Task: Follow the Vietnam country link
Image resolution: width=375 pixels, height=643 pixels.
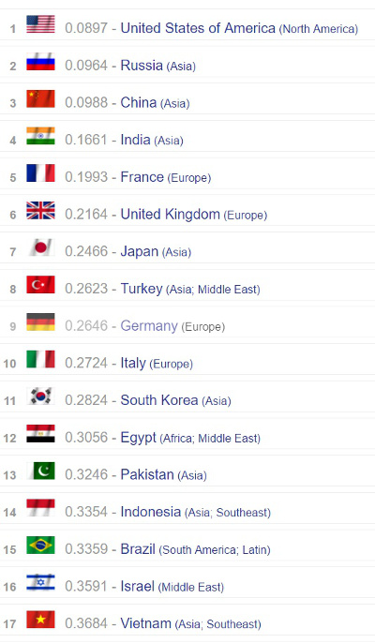Action: (x=145, y=623)
